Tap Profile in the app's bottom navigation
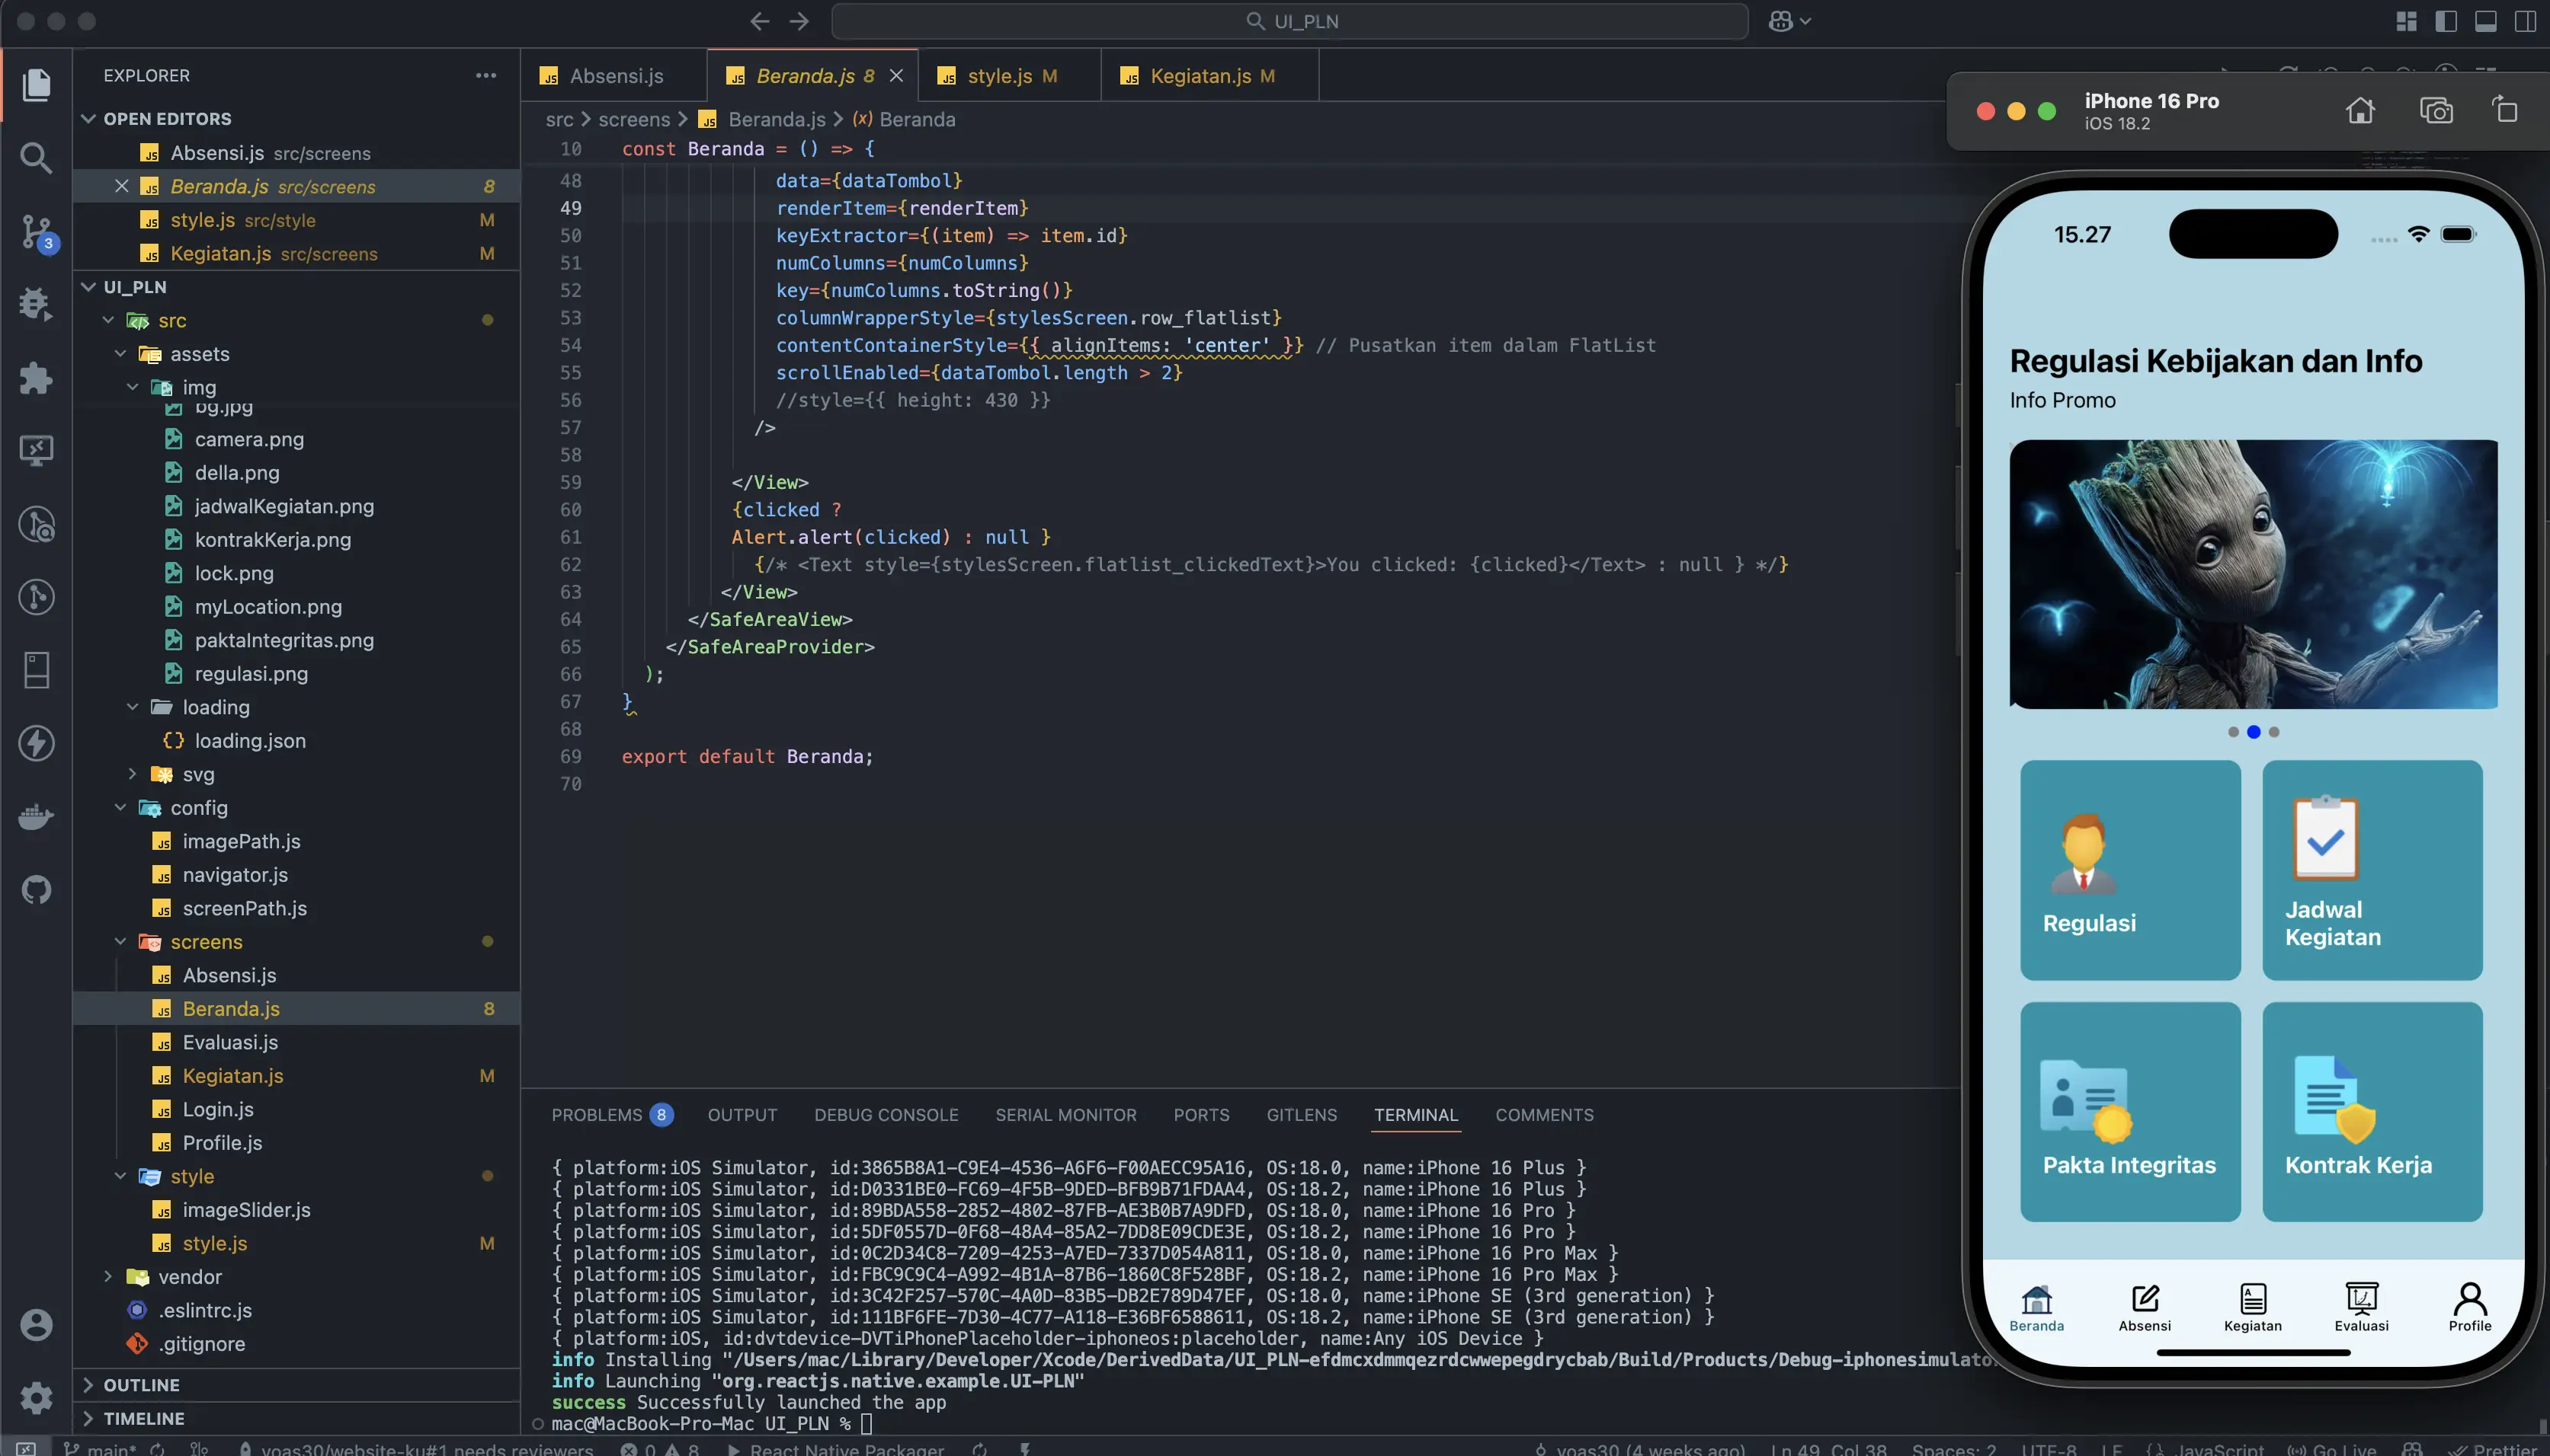The width and height of the screenshot is (2550, 1456). click(x=2469, y=1307)
